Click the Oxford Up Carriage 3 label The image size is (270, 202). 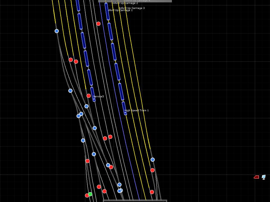(132, 8)
